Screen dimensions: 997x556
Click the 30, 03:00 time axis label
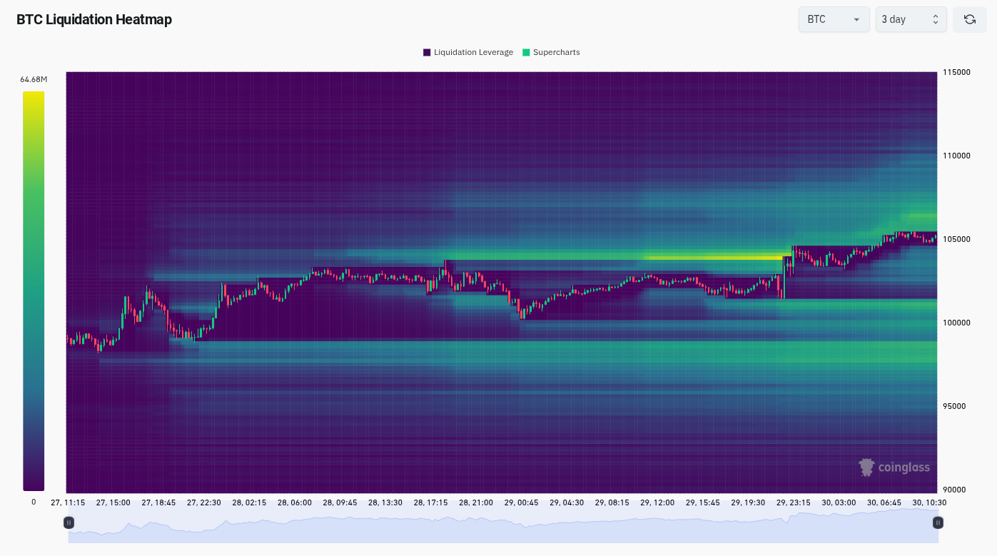[x=839, y=502]
